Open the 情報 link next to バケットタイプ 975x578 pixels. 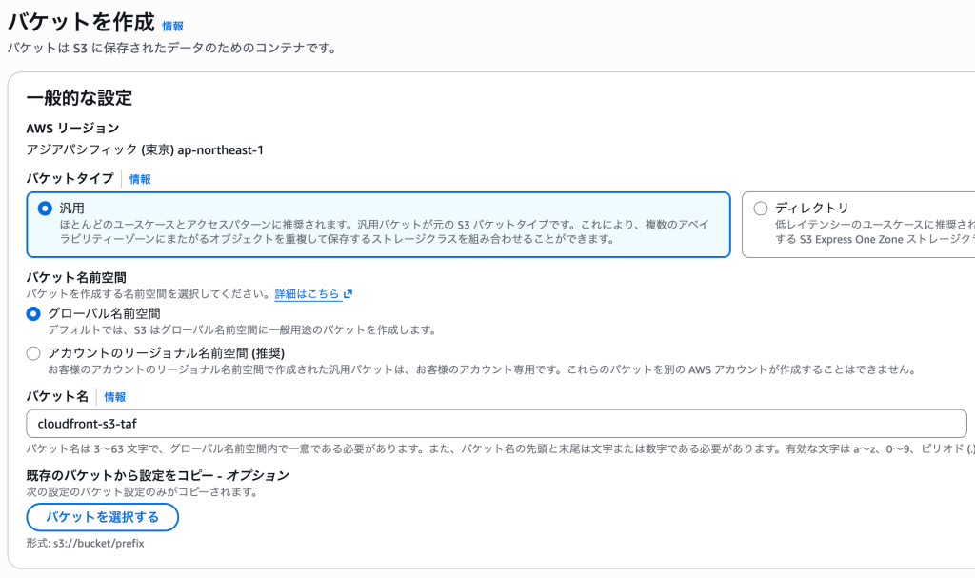coord(140,179)
